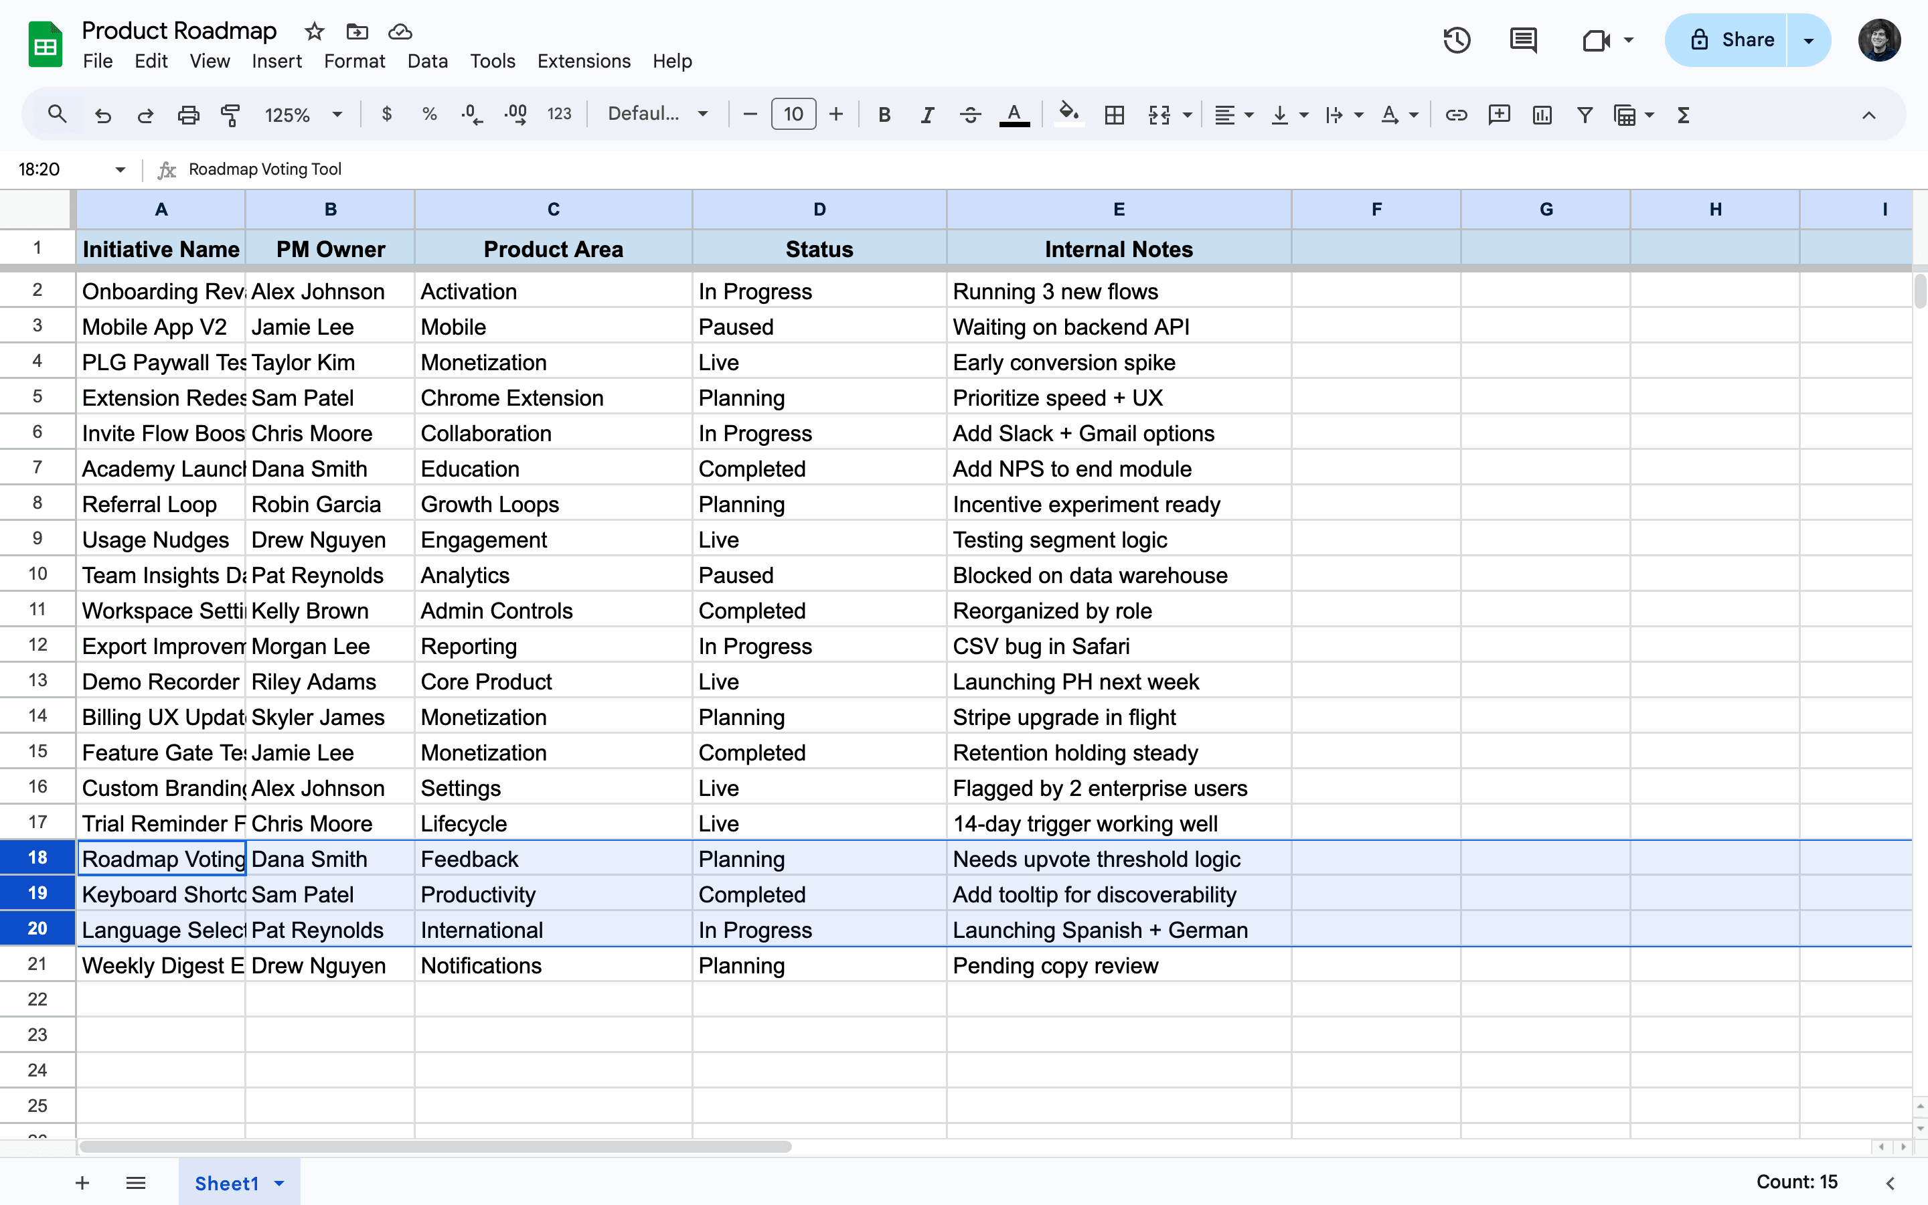The height and width of the screenshot is (1205, 1928).
Task: Toggle strikethrough formatting
Action: pos(969,114)
